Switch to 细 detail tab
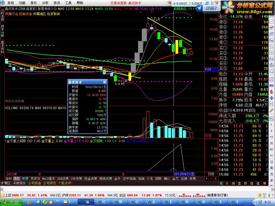 (x=233, y=183)
